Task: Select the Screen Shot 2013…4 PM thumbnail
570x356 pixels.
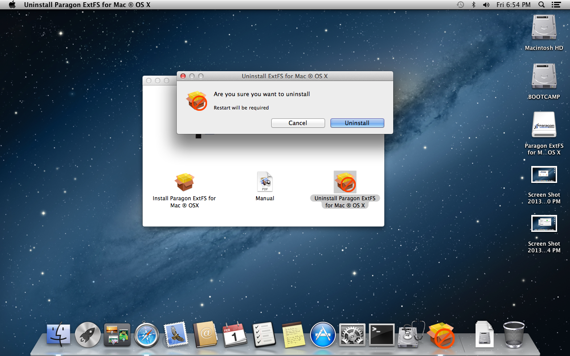Action: 544,224
